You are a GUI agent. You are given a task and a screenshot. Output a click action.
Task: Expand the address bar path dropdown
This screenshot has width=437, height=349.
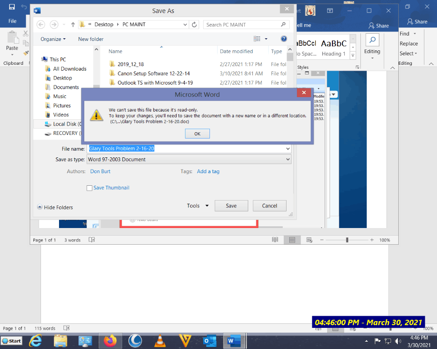pyautogui.click(x=185, y=24)
